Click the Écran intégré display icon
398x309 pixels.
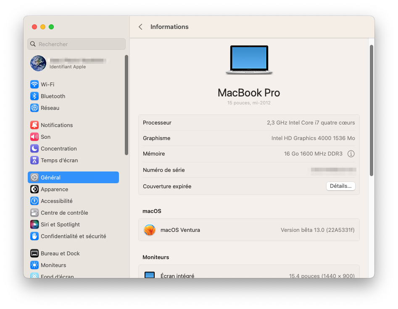(150, 275)
